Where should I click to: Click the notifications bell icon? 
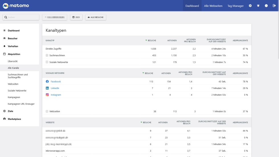click(258, 6)
